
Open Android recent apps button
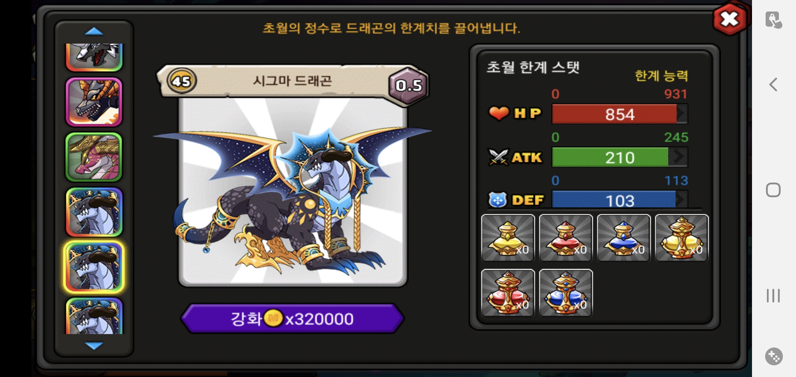pyautogui.click(x=773, y=296)
